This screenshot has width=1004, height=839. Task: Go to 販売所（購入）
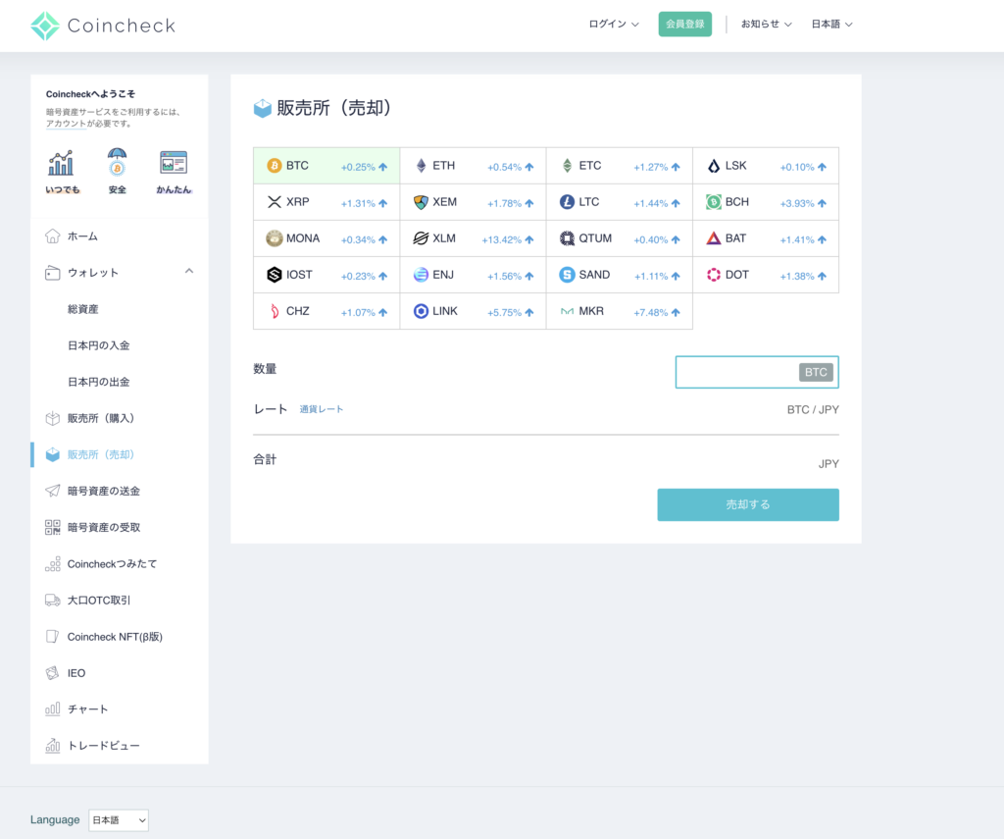[101, 419]
